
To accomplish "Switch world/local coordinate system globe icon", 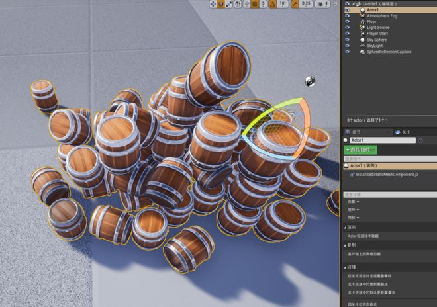I will click(x=238, y=4).
